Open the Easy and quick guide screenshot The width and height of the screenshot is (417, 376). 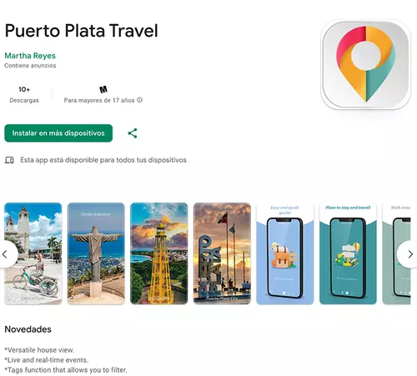coord(285,253)
